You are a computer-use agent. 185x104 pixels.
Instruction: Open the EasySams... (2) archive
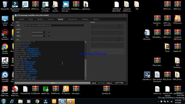point(157,21)
